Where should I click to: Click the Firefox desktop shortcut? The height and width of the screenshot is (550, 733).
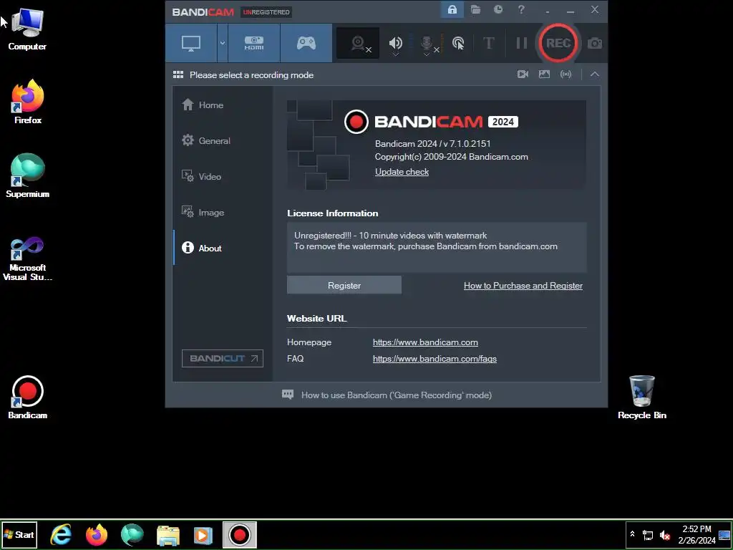point(28,102)
